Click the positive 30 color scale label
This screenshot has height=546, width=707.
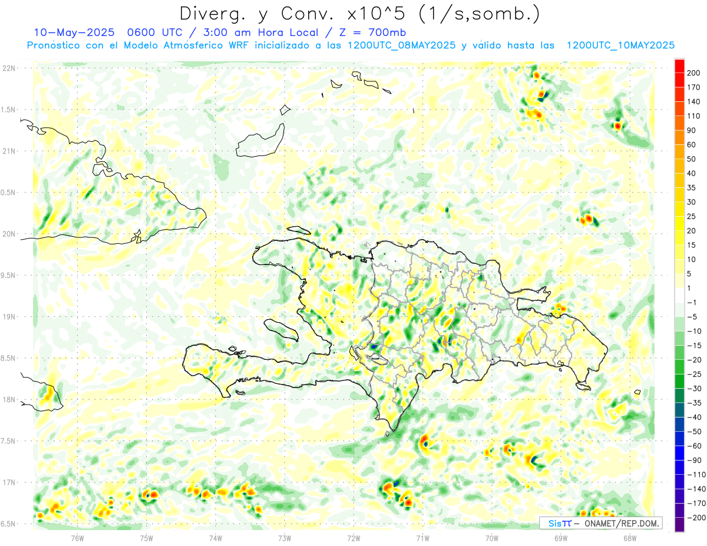(x=692, y=202)
